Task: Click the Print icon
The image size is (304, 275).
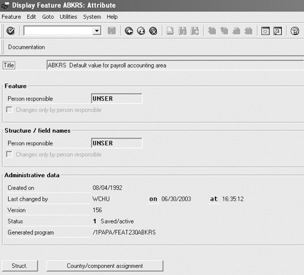Action: click(x=170, y=31)
